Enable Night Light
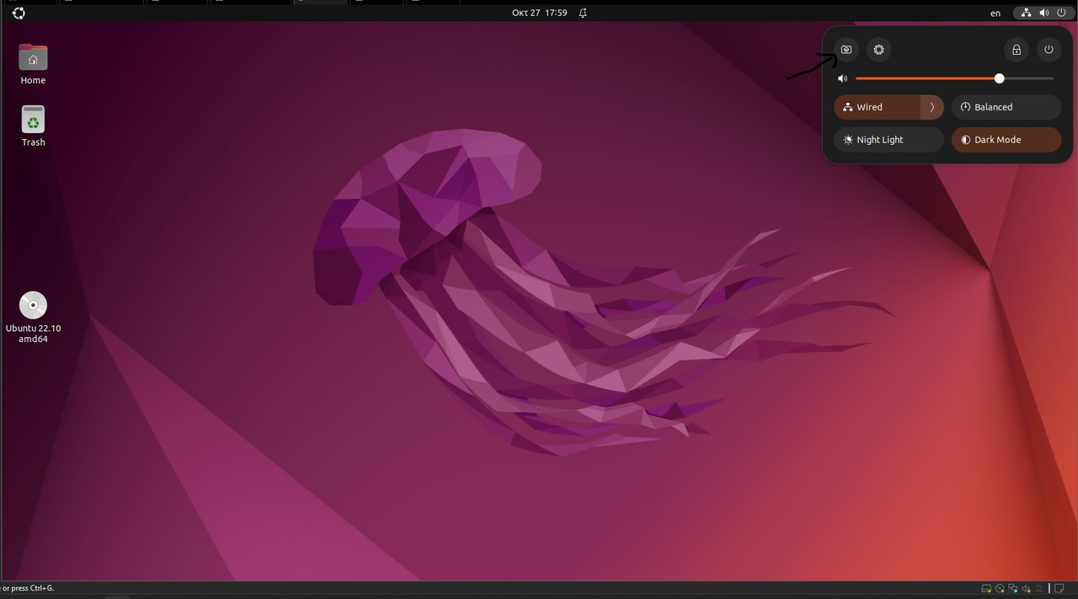 (x=889, y=140)
